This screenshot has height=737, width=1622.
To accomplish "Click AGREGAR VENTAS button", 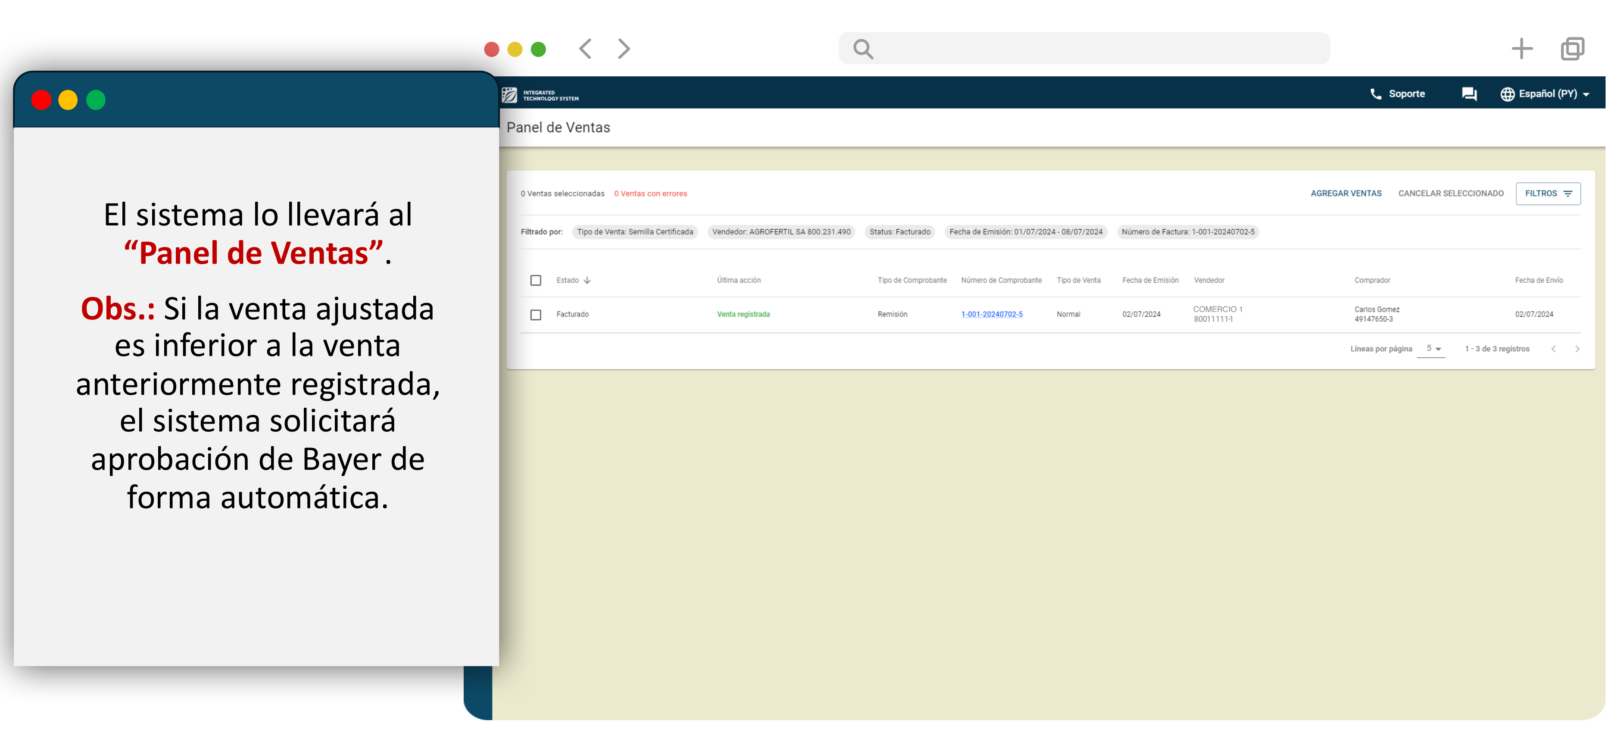I will (1346, 194).
